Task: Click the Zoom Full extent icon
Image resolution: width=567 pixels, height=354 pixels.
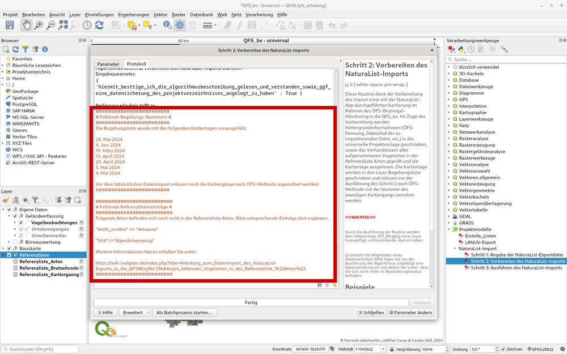Action: (x=63, y=25)
